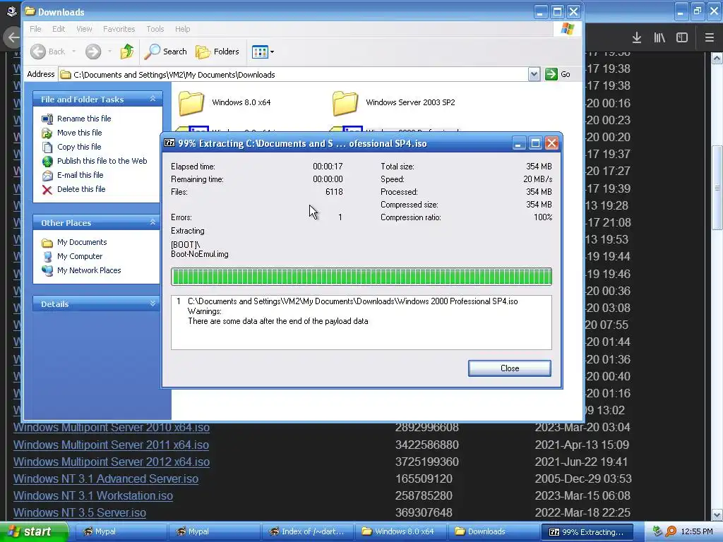This screenshot has height=542, width=723.
Task: Open browser Downloads arrow icon
Action: pos(637,38)
